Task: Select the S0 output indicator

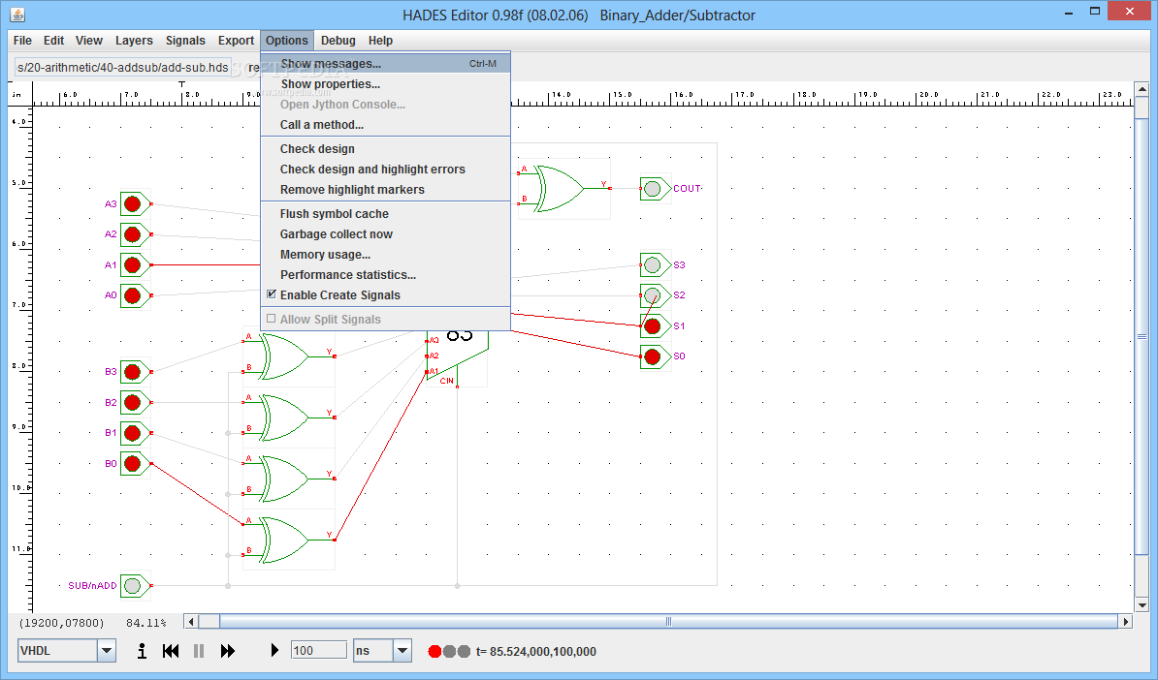Action: 653,357
